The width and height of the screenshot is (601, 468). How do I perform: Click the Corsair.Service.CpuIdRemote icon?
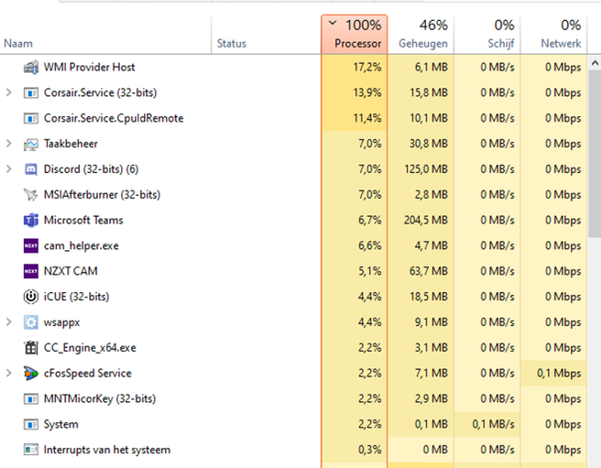(31, 119)
